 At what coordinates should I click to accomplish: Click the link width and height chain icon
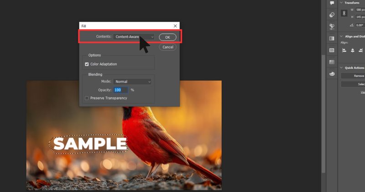(x=344, y=14)
